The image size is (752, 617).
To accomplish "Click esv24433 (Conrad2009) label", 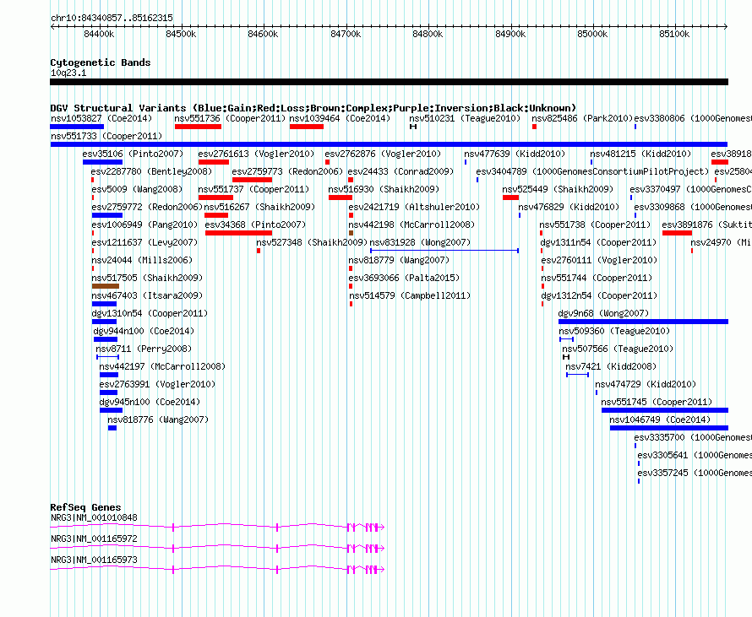I will click(401, 171).
